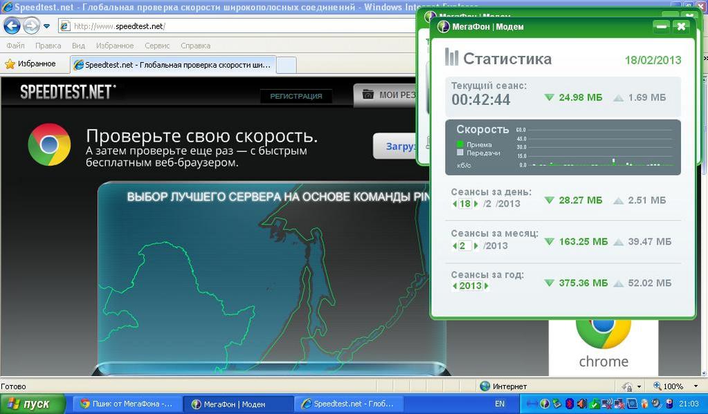Viewport: 708px width, 414px height.
Task: Click the Загрузить Chrome download button
Action: (396, 146)
